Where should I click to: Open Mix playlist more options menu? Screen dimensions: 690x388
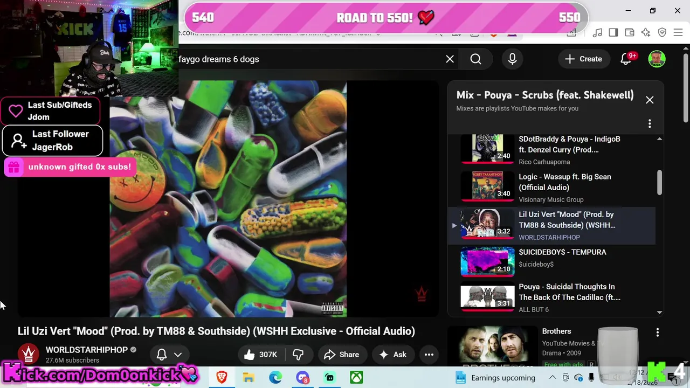[650, 124]
